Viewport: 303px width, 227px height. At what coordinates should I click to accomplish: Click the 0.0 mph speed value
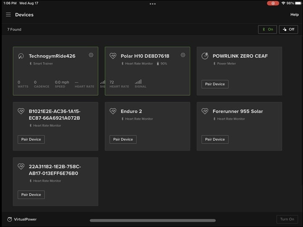pyautogui.click(x=62, y=82)
